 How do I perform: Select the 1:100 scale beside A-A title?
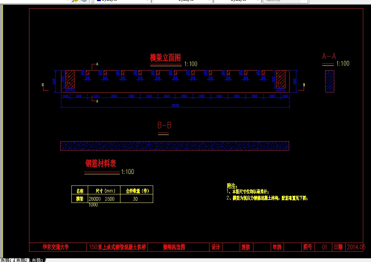(x=343, y=64)
